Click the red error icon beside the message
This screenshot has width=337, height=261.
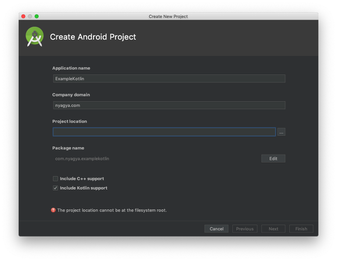53,210
